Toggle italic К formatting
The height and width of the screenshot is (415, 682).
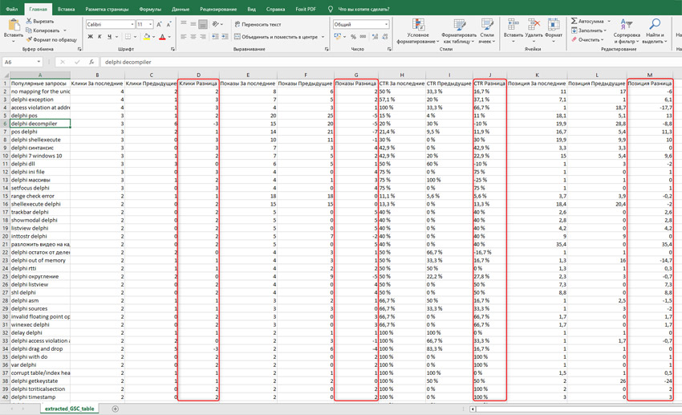click(99, 37)
